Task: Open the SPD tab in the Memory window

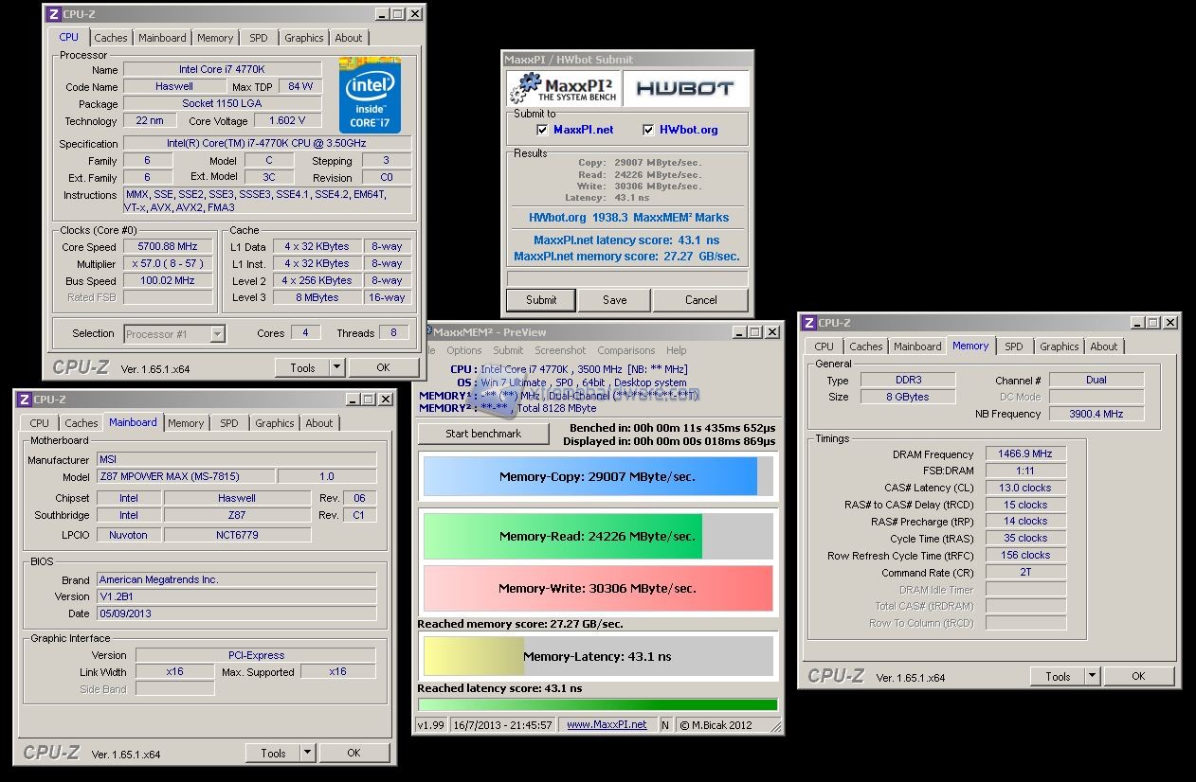Action: click(x=1013, y=347)
